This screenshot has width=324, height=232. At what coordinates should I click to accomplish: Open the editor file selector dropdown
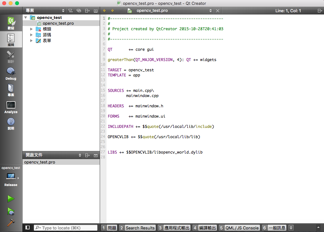210,11
